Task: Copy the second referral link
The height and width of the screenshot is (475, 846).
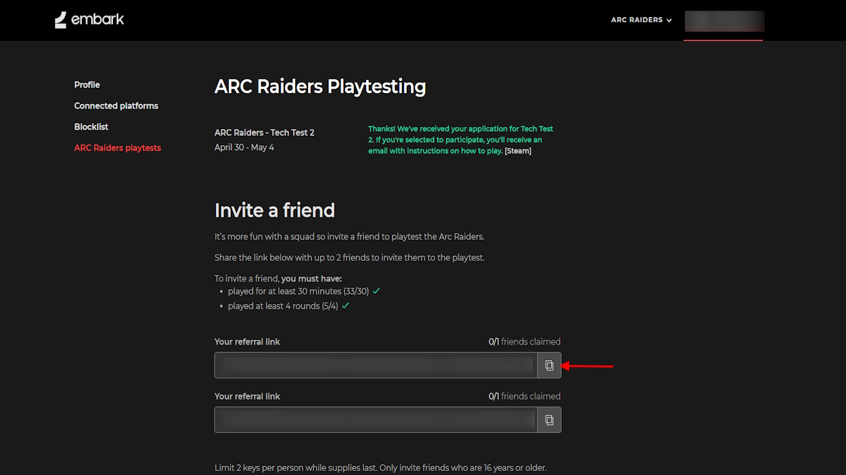Action: tap(549, 420)
